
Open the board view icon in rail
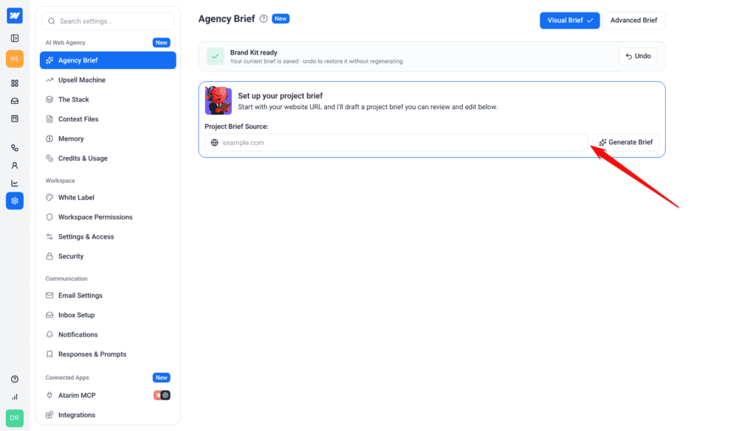point(15,119)
